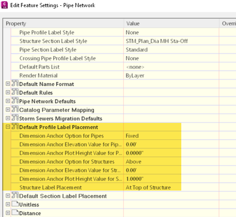Click the Default Rules pipe icon
Screen dimensions: 236x217
click(15, 92)
